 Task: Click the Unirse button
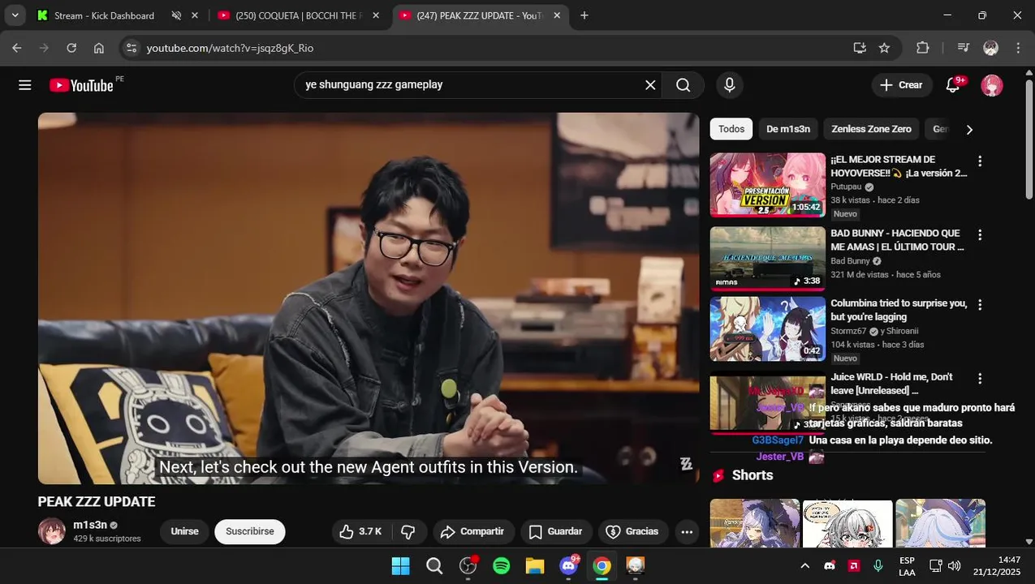pyautogui.click(x=184, y=531)
